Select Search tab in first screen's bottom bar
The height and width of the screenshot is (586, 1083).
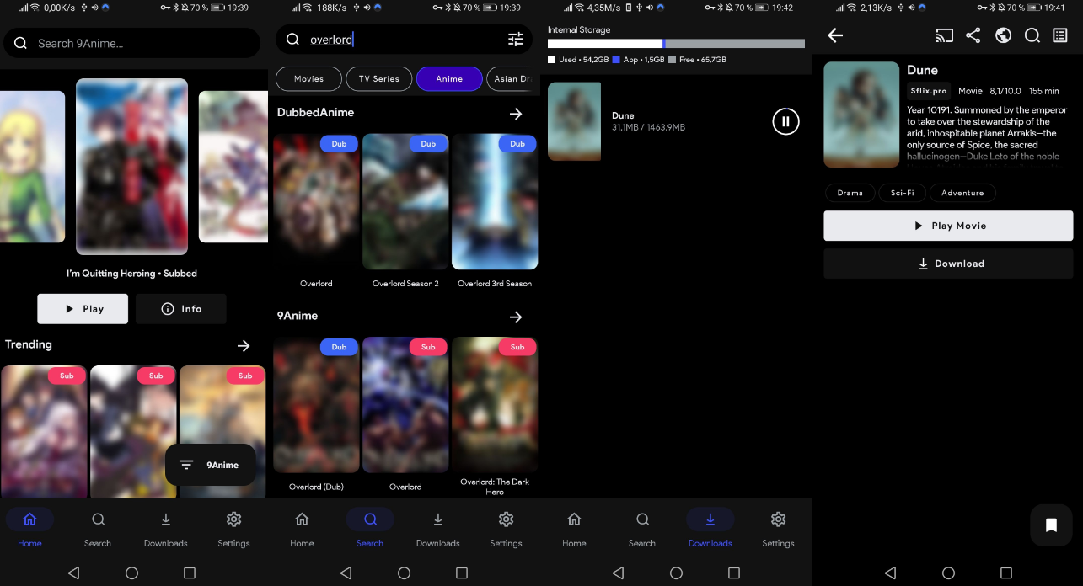(98, 529)
